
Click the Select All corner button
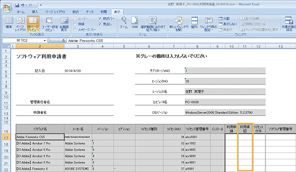pos(6,46)
